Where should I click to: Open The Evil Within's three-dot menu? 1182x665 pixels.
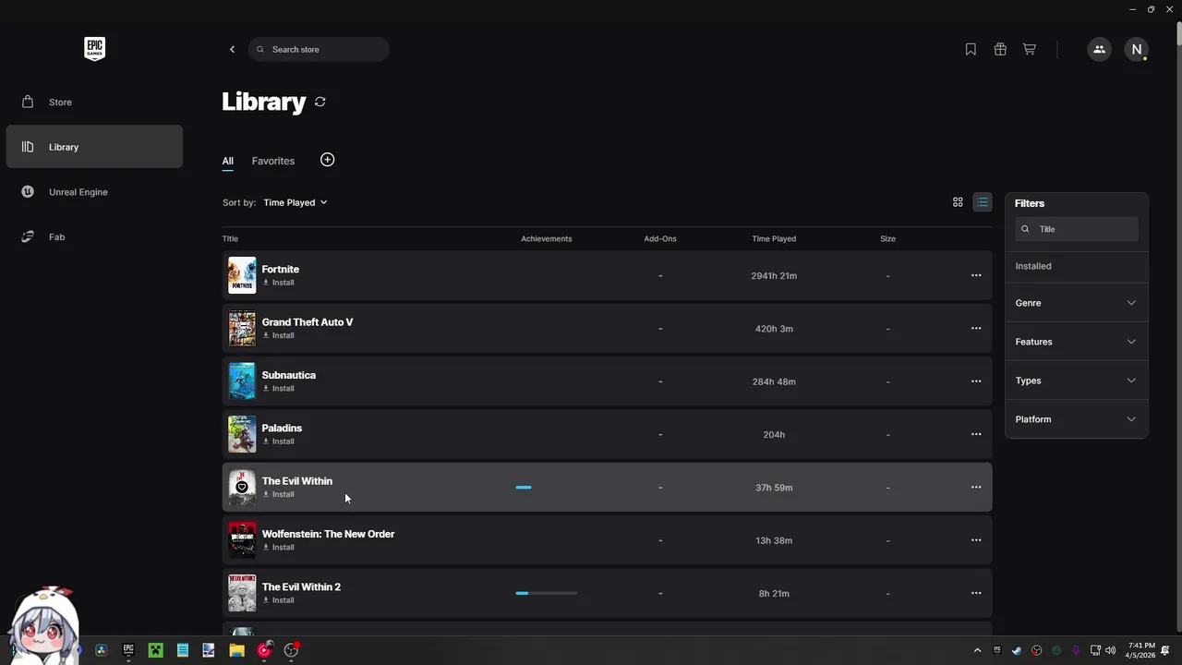point(976,487)
